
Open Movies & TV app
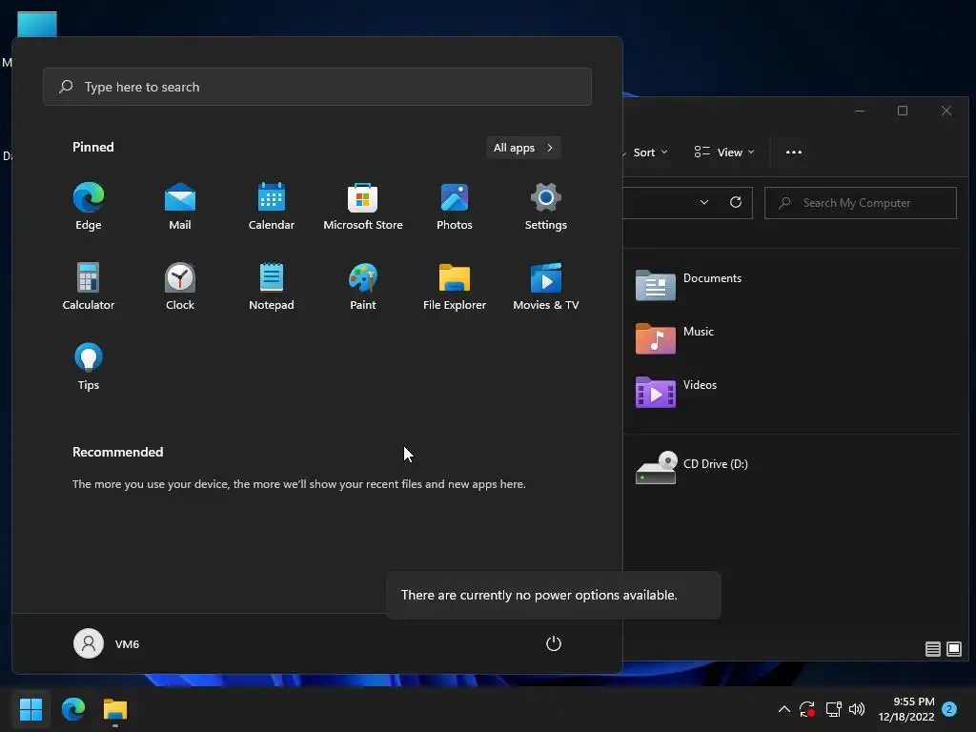(x=546, y=286)
